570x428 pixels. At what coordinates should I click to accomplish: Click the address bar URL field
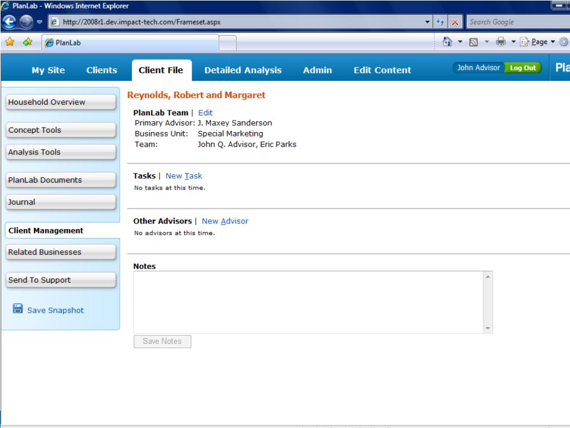point(240,22)
